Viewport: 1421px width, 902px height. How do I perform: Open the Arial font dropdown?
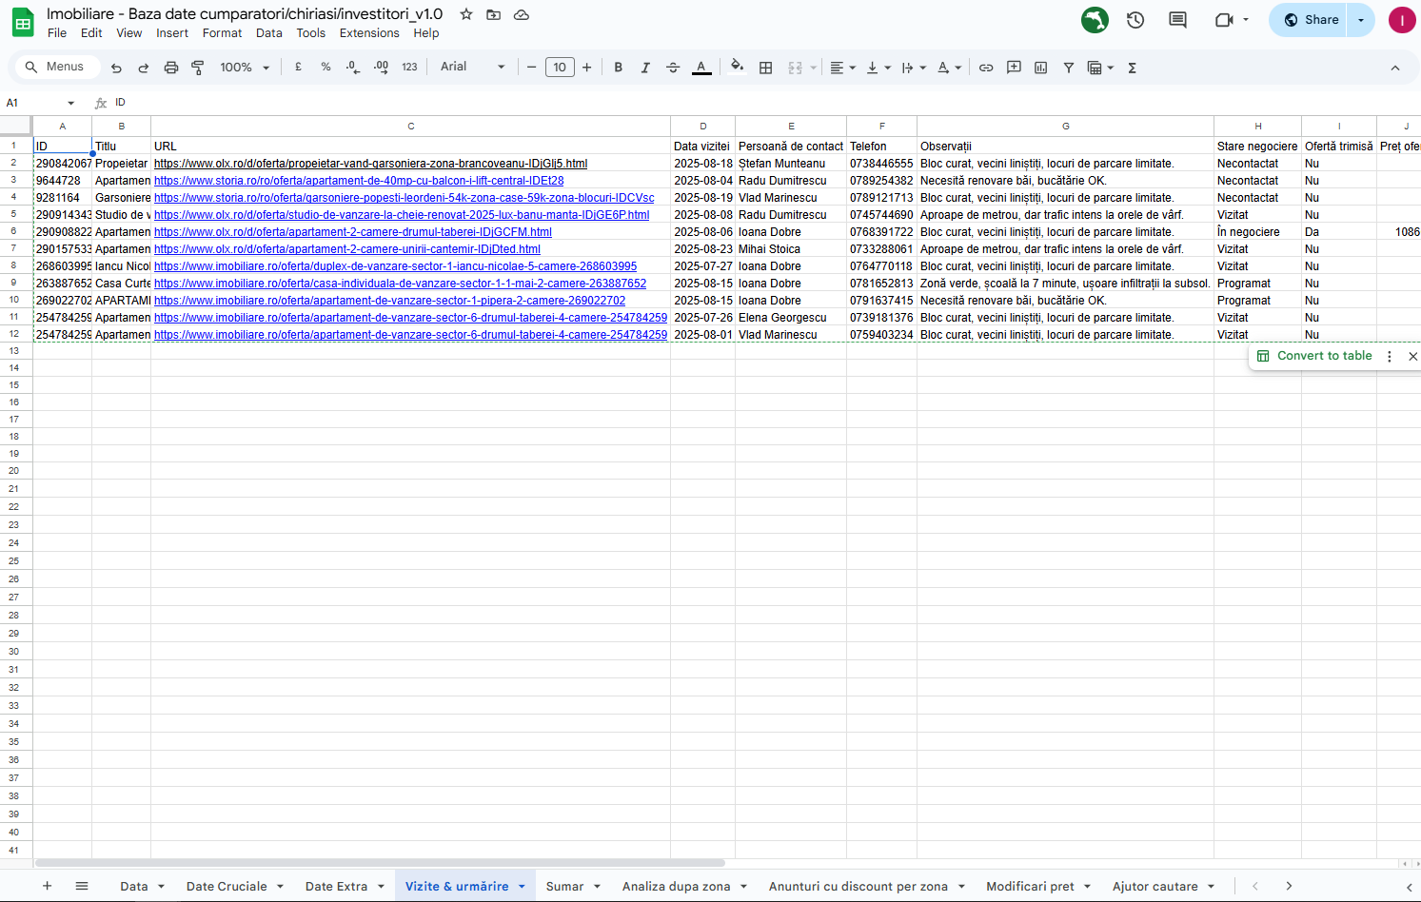(x=472, y=67)
